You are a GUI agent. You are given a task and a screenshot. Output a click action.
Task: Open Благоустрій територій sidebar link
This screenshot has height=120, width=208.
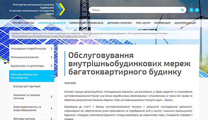27,86
